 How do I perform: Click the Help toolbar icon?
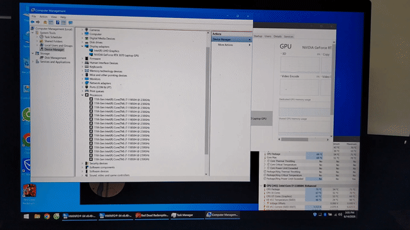pyautogui.click(x=58, y=22)
